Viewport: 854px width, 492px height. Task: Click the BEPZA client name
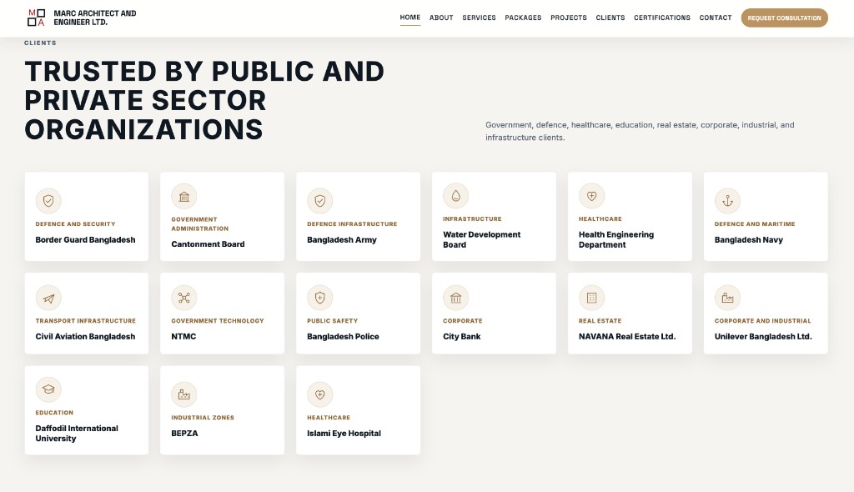pos(184,433)
